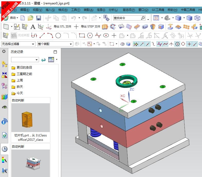Open the dropdown arrow beside Undo
Image resolution: width=202 pixels, height=177 pixels.
pyautogui.click(x=79, y=18)
